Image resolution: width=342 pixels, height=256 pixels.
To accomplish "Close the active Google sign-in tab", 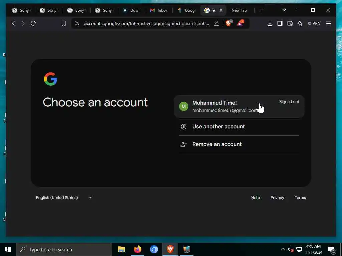I will (221, 10).
